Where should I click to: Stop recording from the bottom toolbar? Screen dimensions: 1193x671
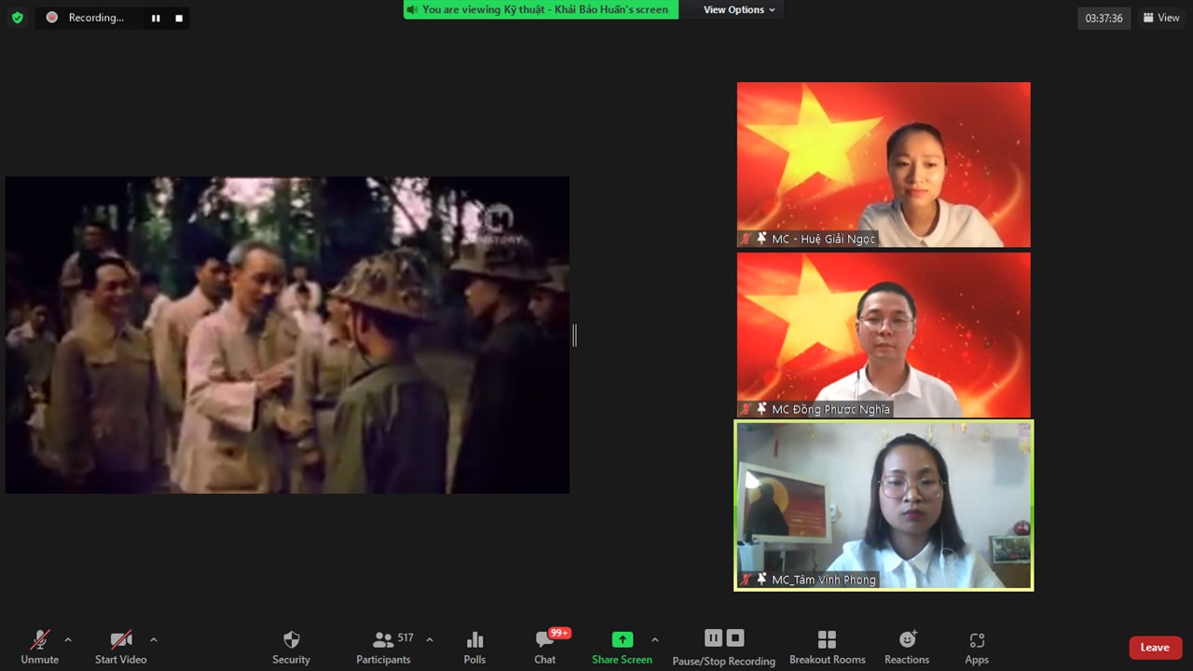(x=735, y=638)
